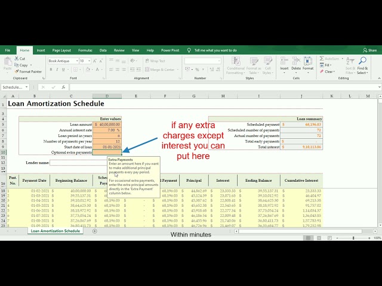This screenshot has height=286, width=382.
Task: Cut the selection with the scissors icon
Action: (x=17, y=58)
